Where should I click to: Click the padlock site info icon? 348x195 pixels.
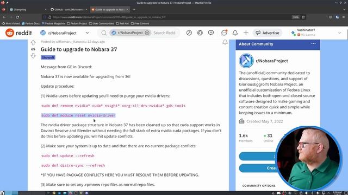click(x=49, y=17)
